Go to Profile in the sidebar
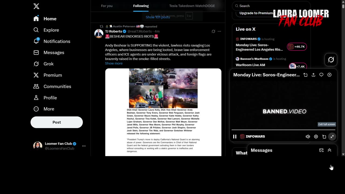This screenshot has height=194, width=345. (45, 98)
